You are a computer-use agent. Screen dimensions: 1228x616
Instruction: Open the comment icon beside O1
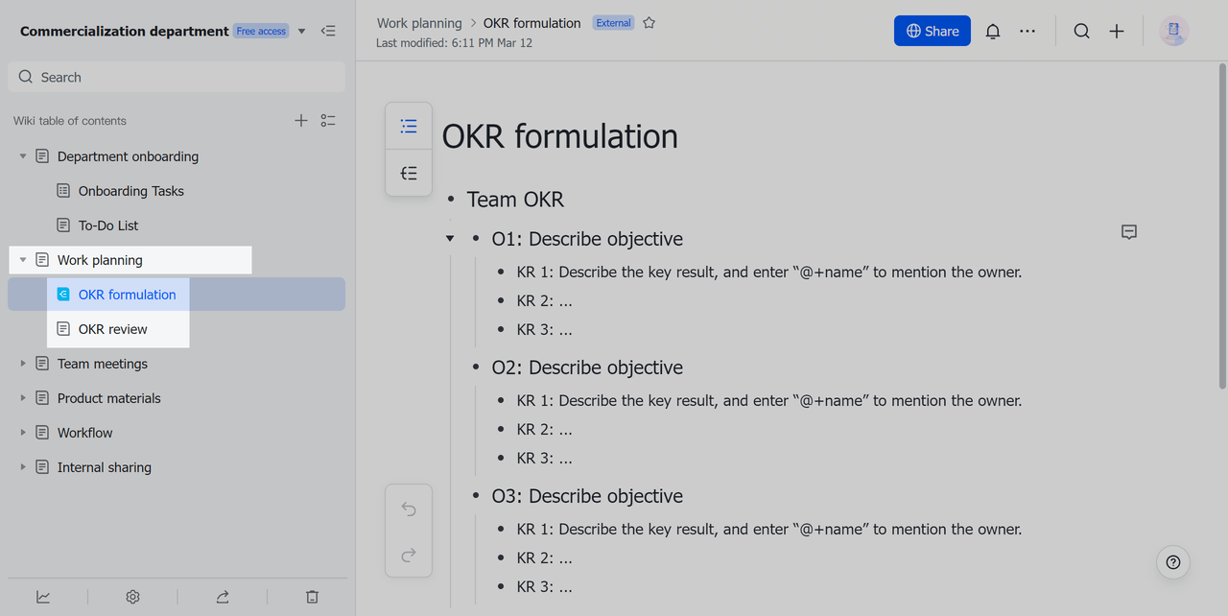click(1129, 232)
